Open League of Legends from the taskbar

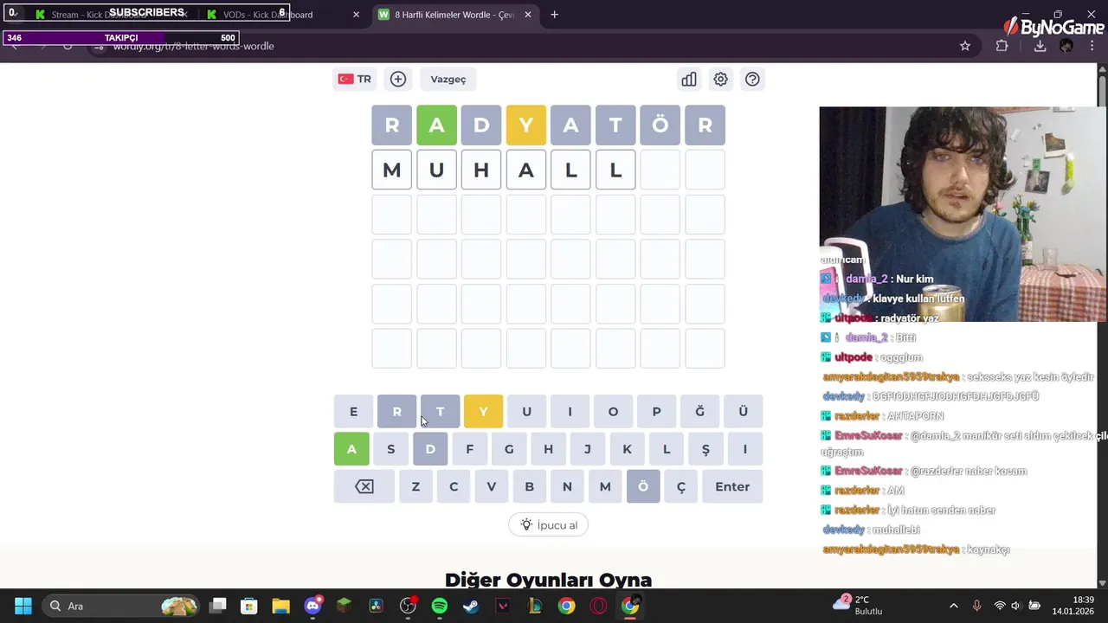(x=534, y=606)
